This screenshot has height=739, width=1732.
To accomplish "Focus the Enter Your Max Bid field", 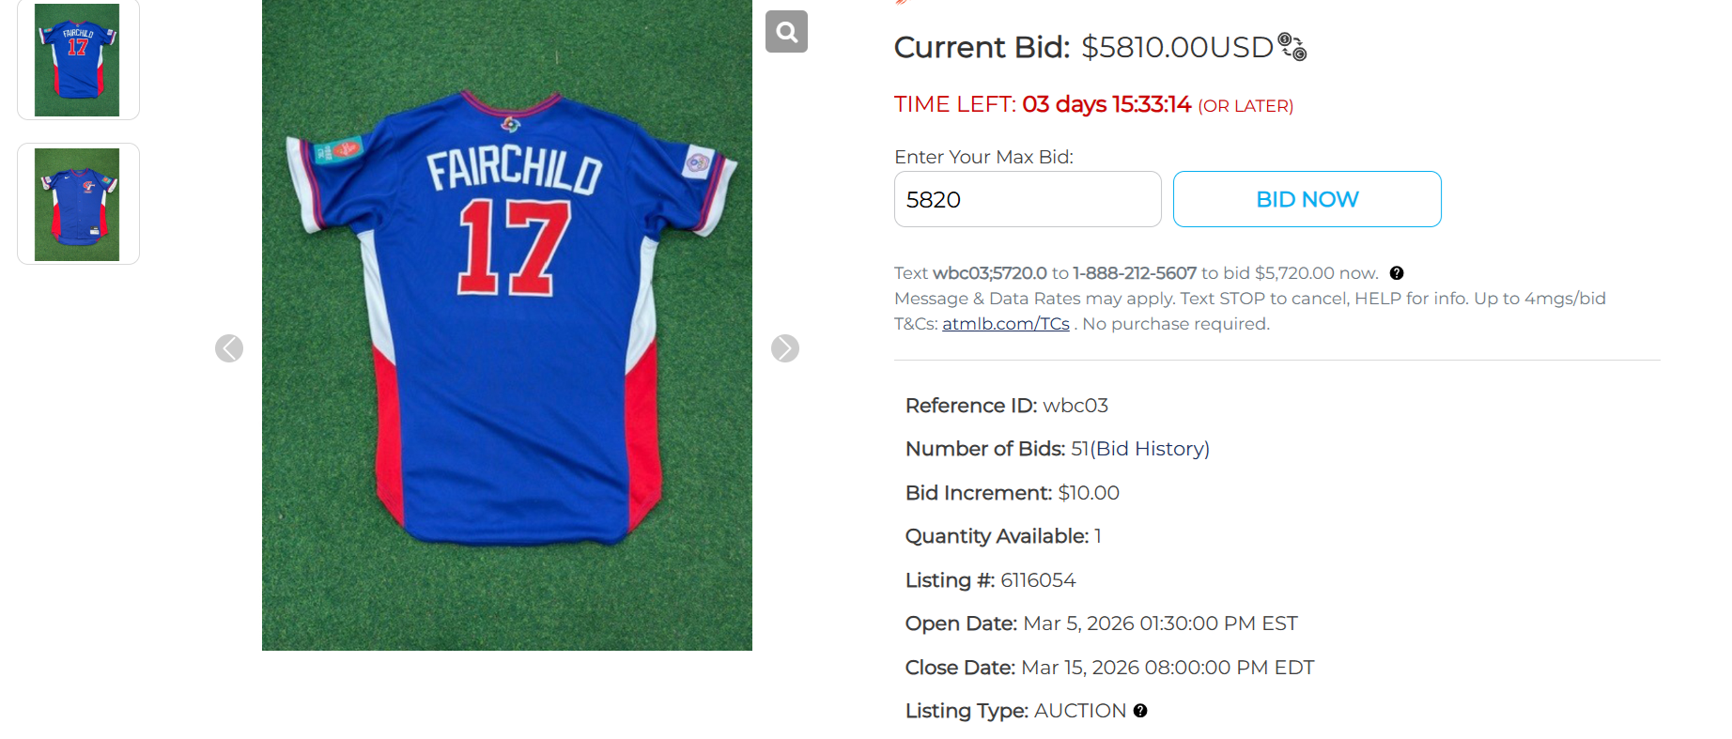I will (1028, 199).
